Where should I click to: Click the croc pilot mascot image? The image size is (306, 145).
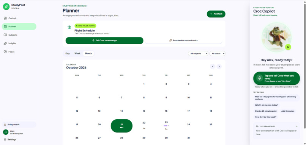pos(276,37)
